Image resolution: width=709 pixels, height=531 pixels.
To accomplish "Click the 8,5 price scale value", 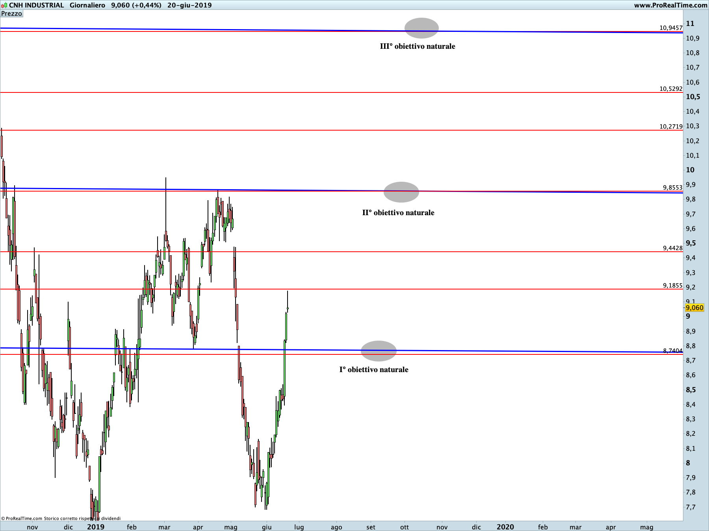I will click(691, 390).
